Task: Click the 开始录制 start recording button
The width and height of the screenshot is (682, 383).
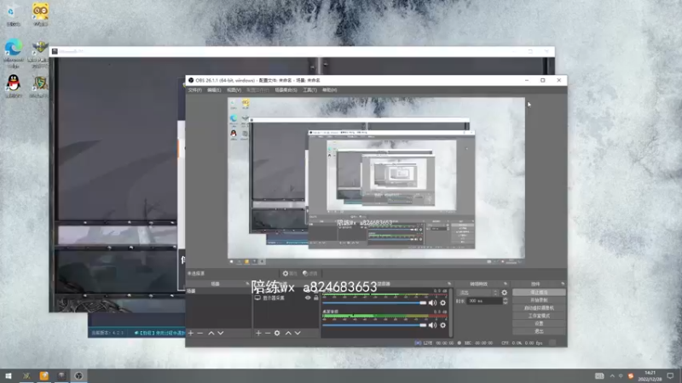Action: (539, 300)
